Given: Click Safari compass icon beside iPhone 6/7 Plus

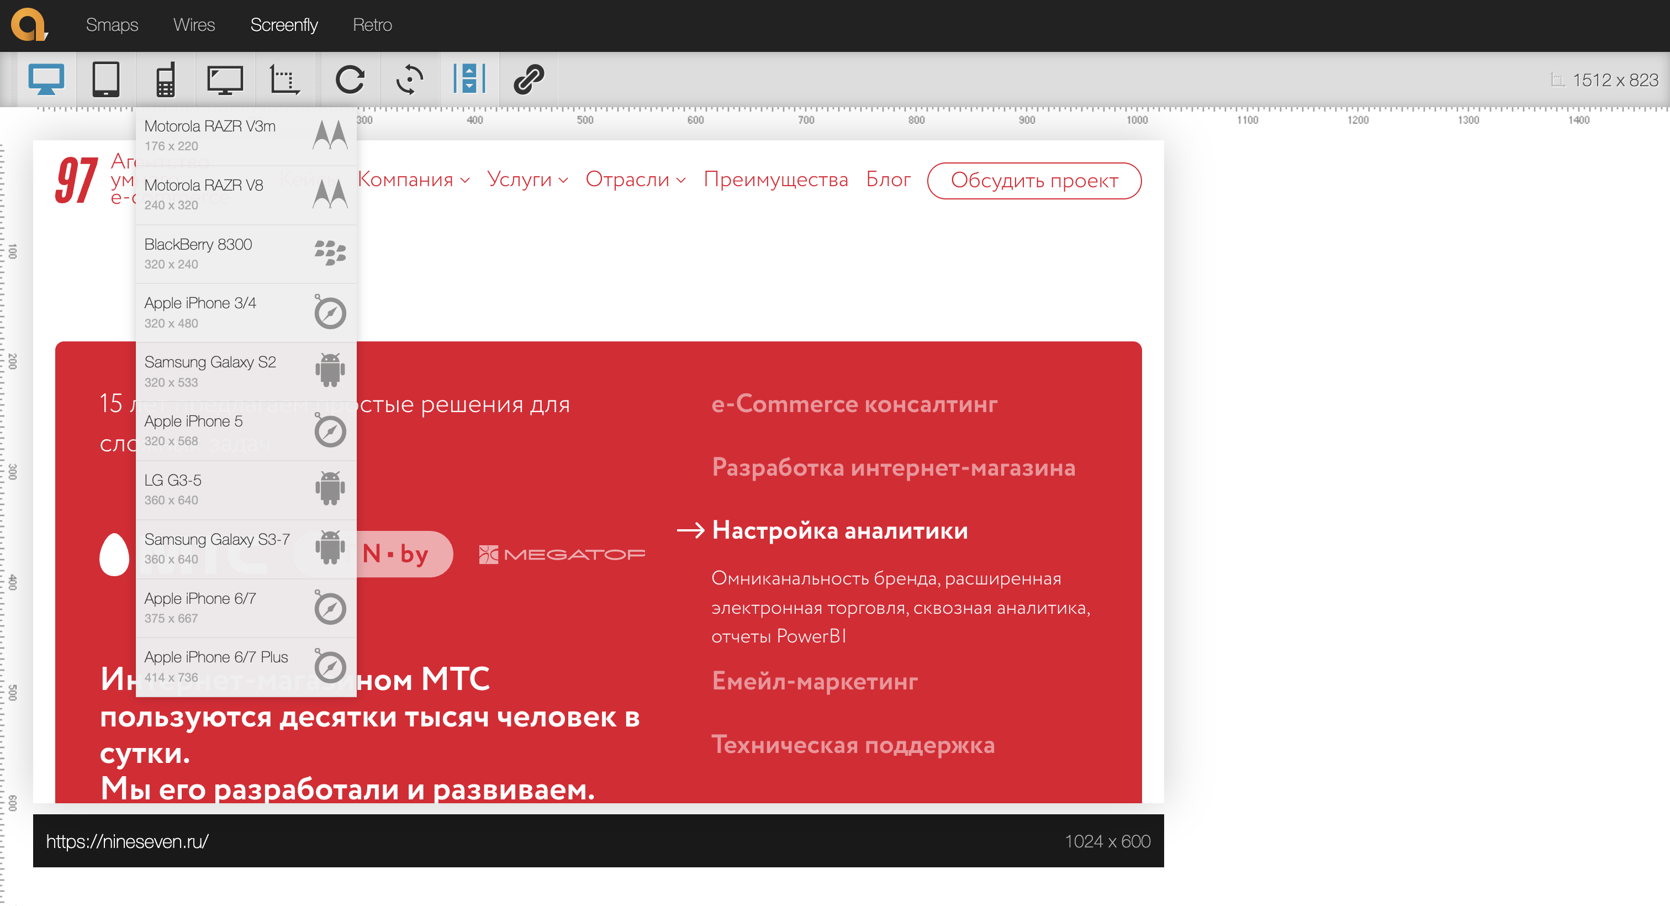Looking at the screenshot, I should 330,666.
